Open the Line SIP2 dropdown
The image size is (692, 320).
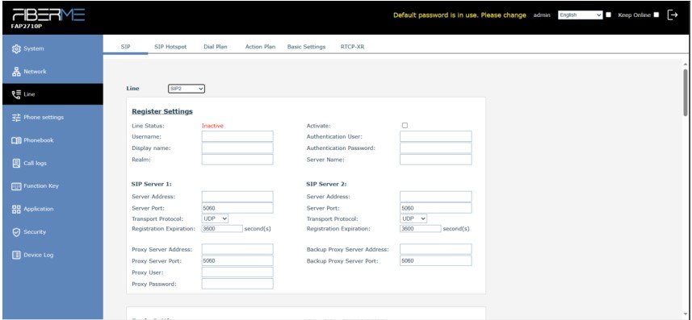tap(187, 89)
